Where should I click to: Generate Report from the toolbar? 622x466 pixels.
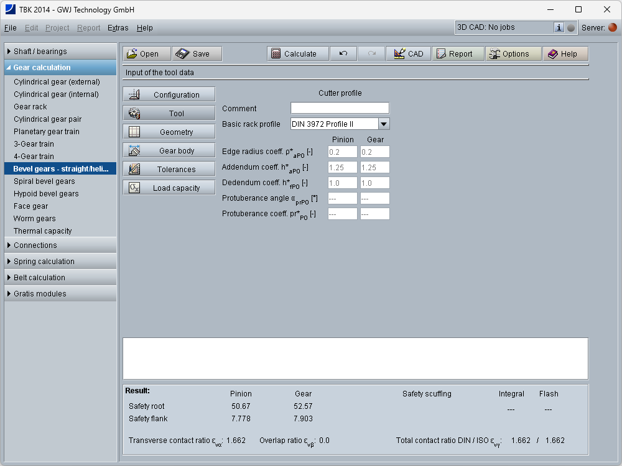coord(455,54)
